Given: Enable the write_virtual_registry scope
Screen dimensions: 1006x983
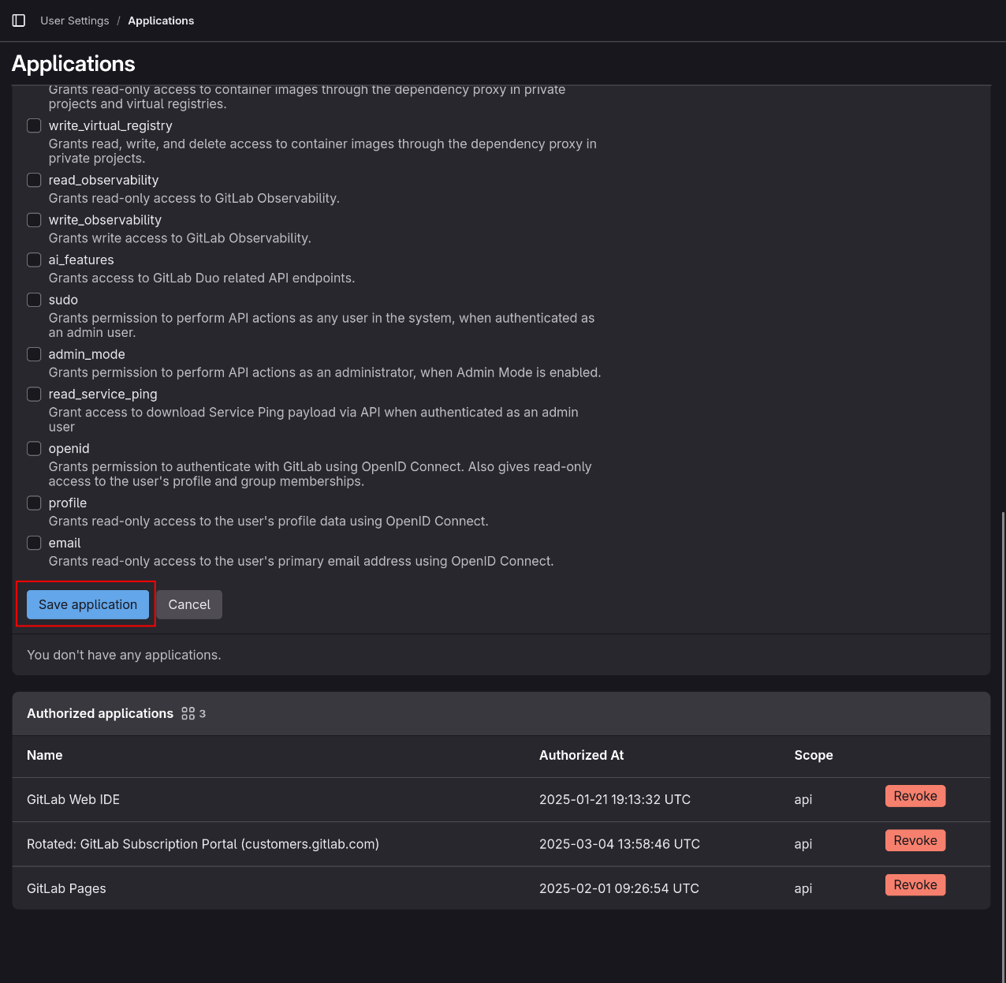Looking at the screenshot, I should tap(34, 125).
